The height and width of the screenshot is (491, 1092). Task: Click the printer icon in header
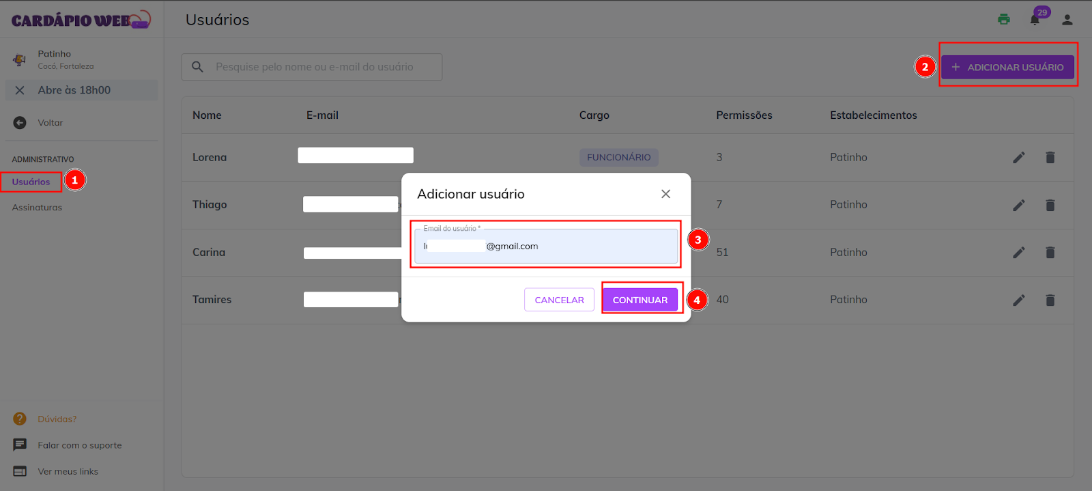pos(1003,19)
